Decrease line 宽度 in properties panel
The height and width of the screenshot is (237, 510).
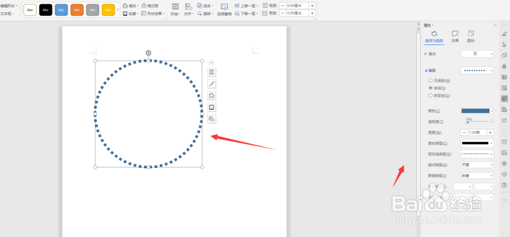click(464, 132)
